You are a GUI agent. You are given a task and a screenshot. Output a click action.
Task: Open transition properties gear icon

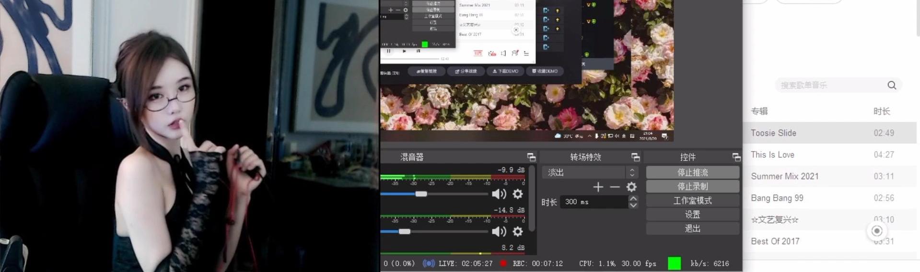point(631,187)
